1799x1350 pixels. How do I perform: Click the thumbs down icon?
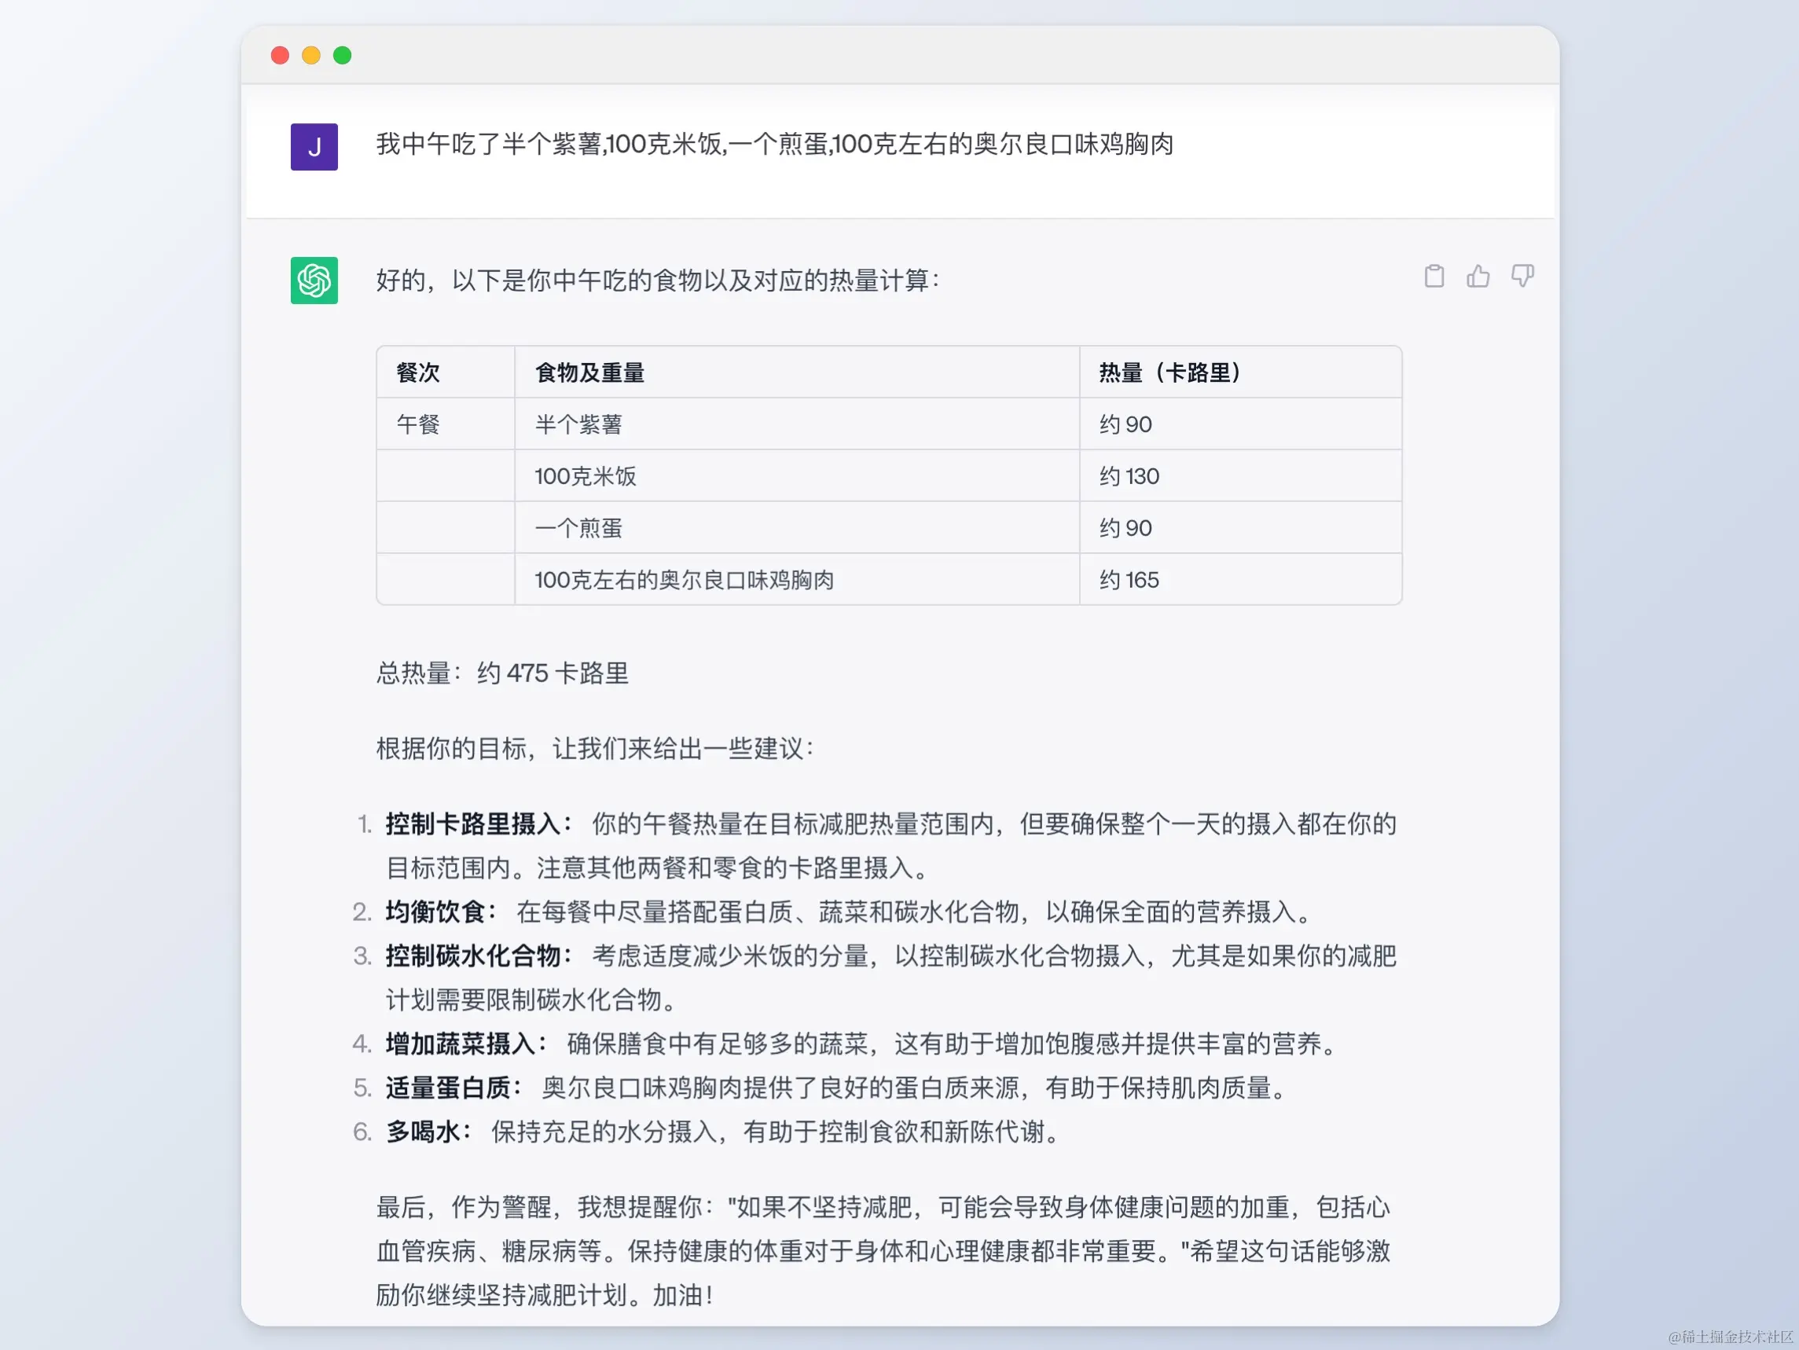point(1522,277)
